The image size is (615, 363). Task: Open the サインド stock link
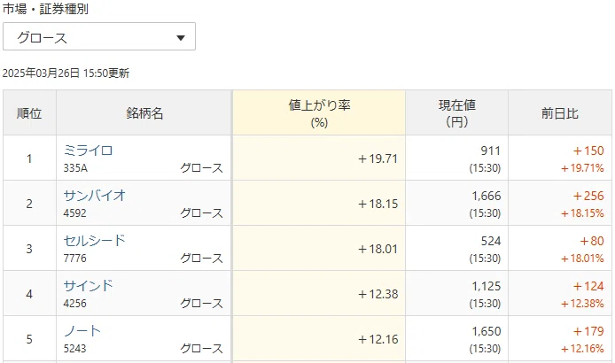(89, 285)
